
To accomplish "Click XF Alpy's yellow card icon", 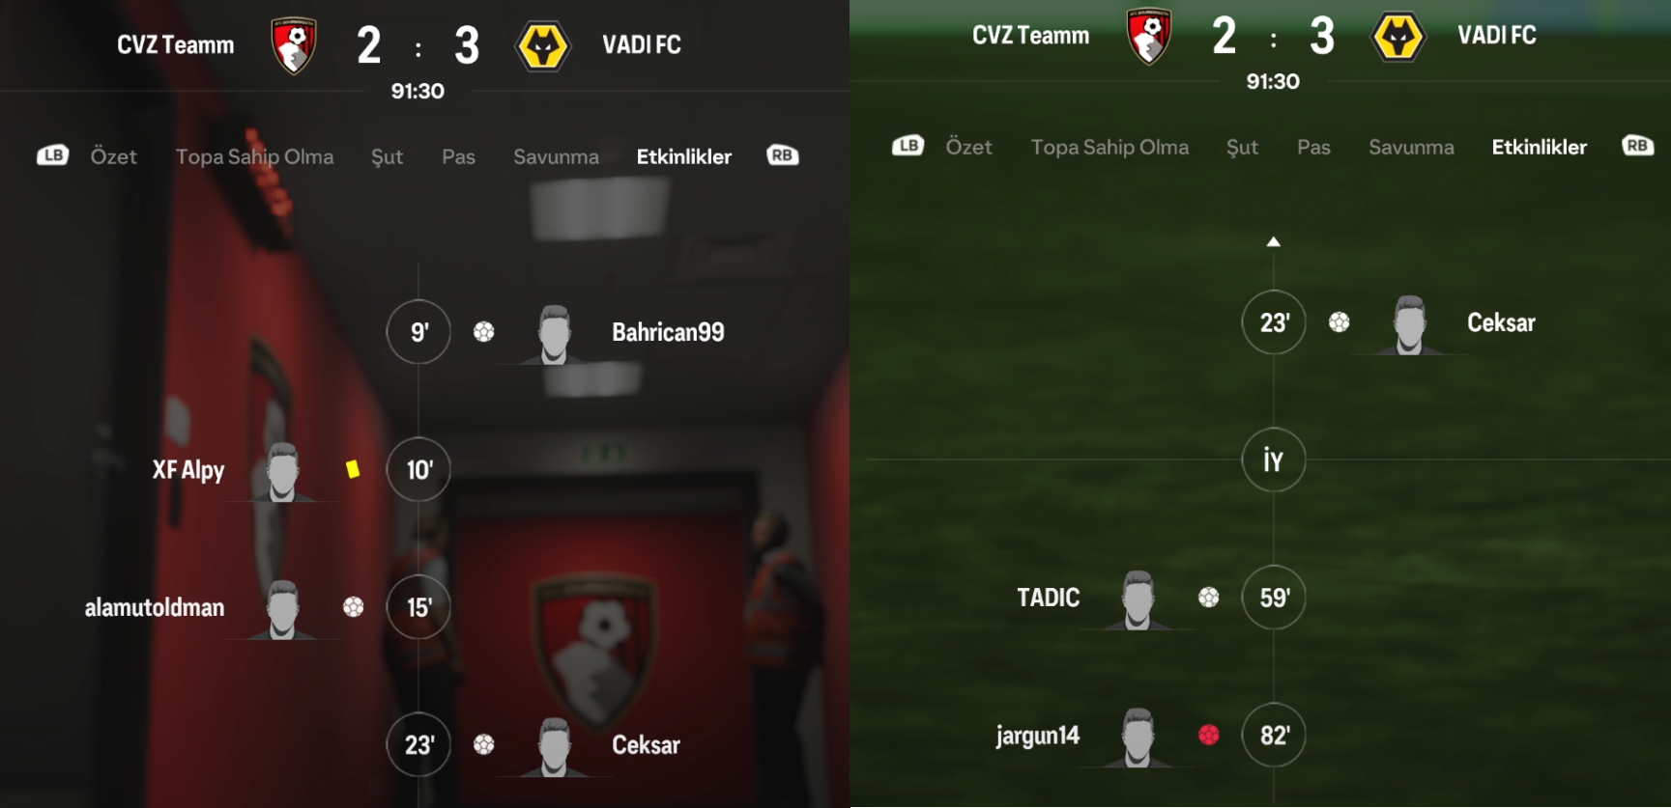I will [x=353, y=469].
